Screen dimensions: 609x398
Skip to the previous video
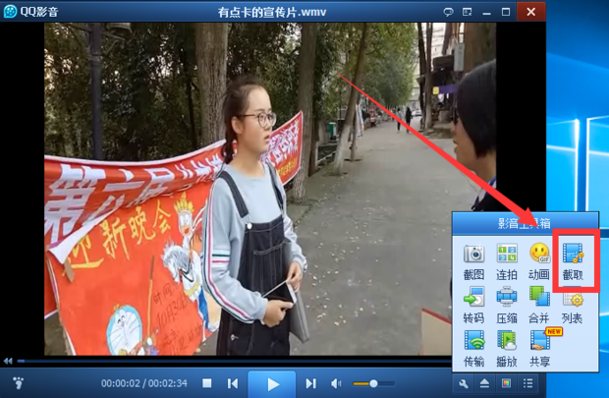[233, 383]
